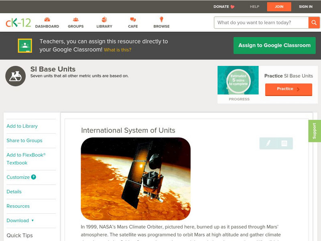Click the DONATE link text
The image size is (321, 241).
click(221, 7)
